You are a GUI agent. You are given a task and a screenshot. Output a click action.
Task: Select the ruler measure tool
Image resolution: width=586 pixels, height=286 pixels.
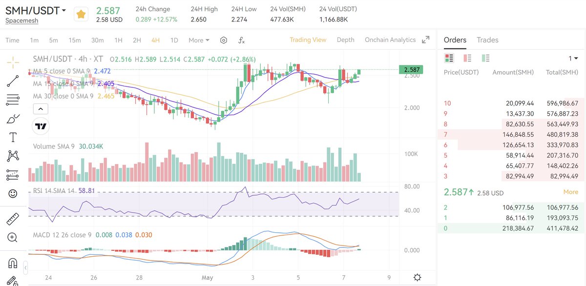pos(13,219)
